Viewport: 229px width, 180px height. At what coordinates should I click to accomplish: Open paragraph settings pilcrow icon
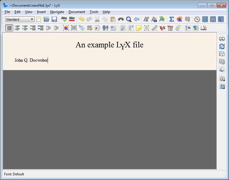(x=196, y=28)
